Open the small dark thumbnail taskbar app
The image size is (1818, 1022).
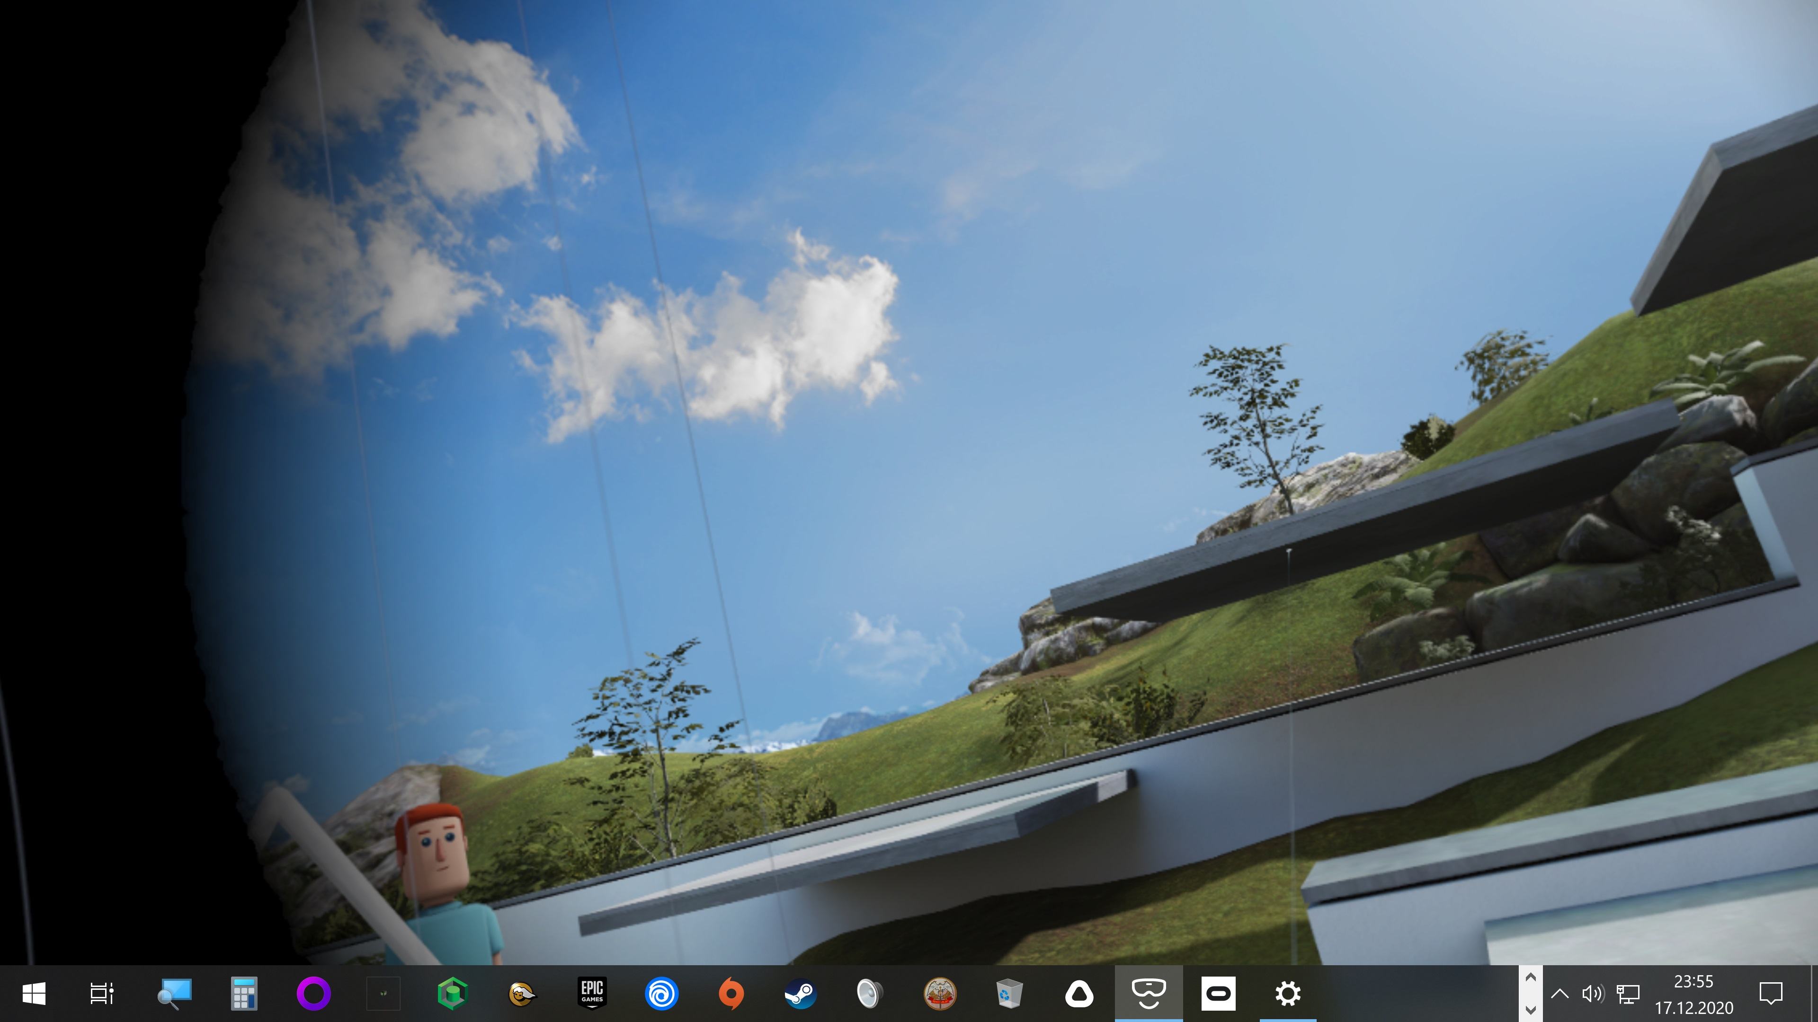(383, 994)
